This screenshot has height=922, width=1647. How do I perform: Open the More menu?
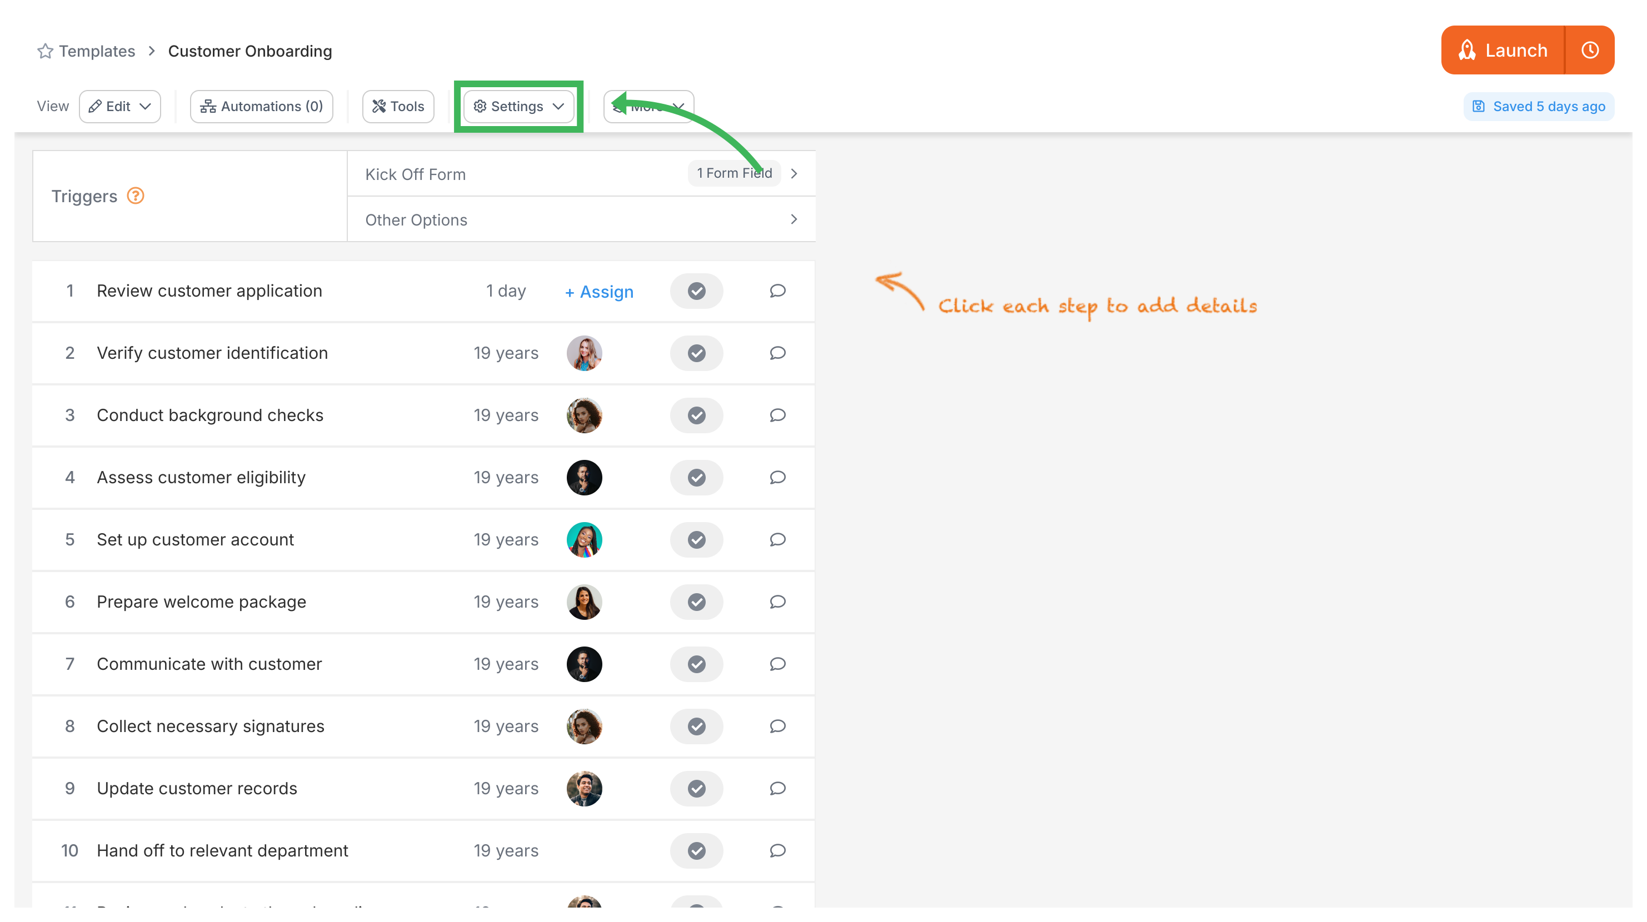(648, 106)
